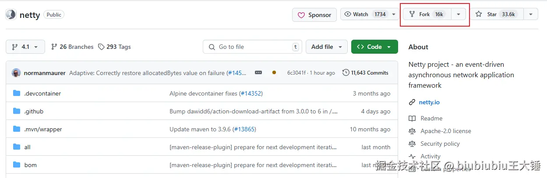The width and height of the screenshot is (547, 178).
Task: Watch the netty repository
Action: point(365,14)
